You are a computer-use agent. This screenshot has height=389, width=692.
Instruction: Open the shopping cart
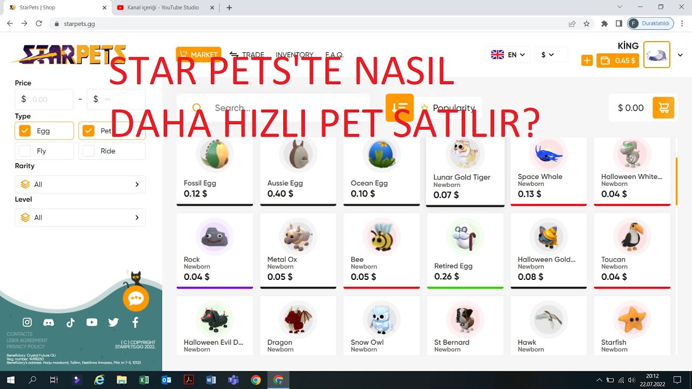point(663,108)
